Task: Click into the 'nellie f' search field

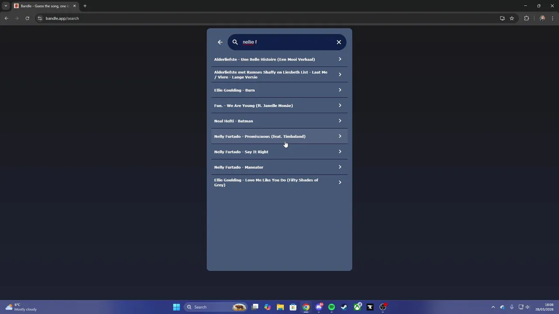Action: tap(287, 42)
